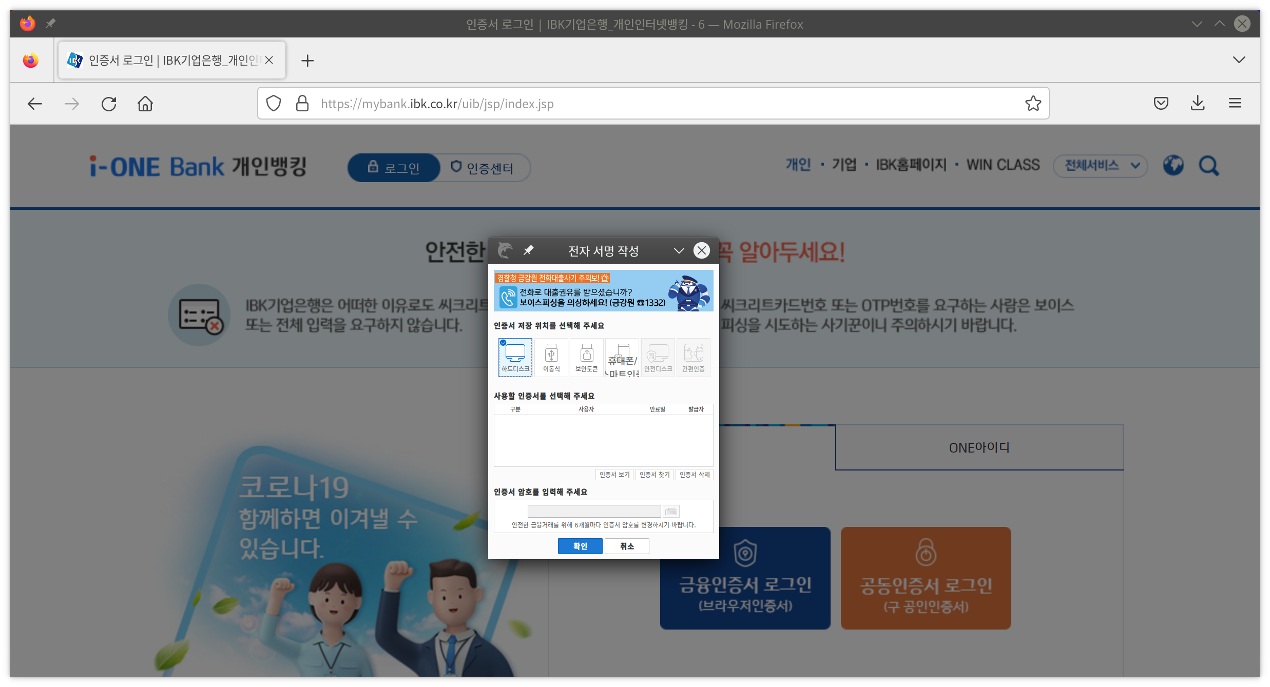Click the browser forward arrow

pos(72,104)
